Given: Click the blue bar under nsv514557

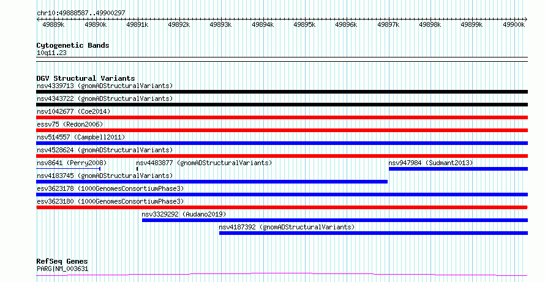Looking at the screenshot, I should coord(282,143).
